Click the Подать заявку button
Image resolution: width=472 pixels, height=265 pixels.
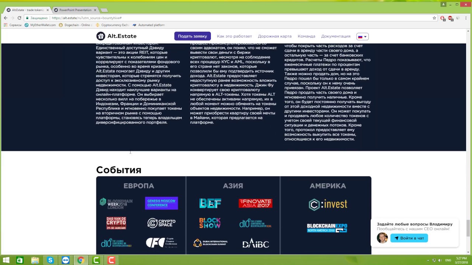192,36
